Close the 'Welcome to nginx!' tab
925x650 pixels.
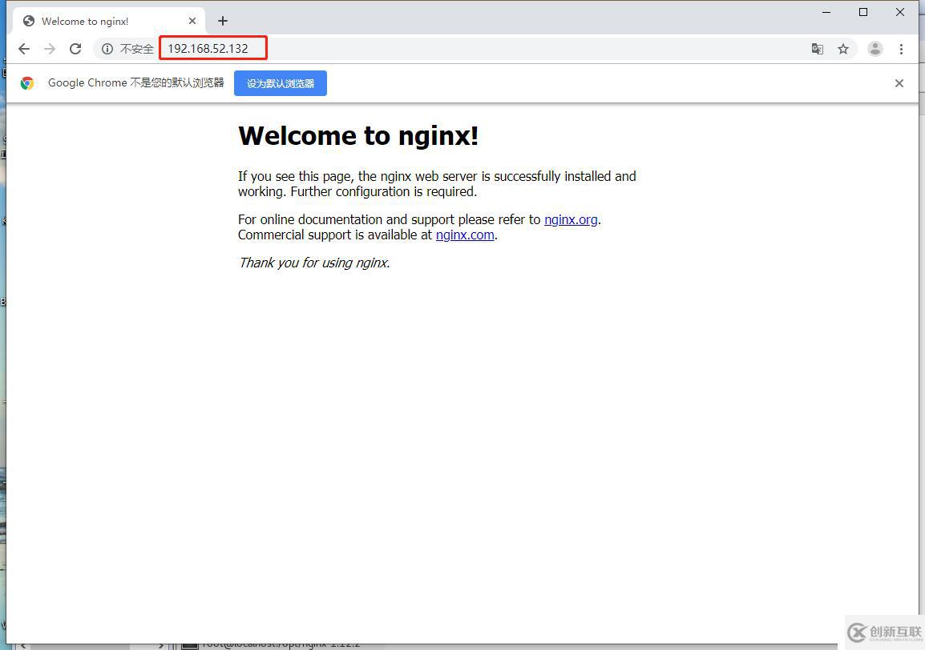(192, 21)
